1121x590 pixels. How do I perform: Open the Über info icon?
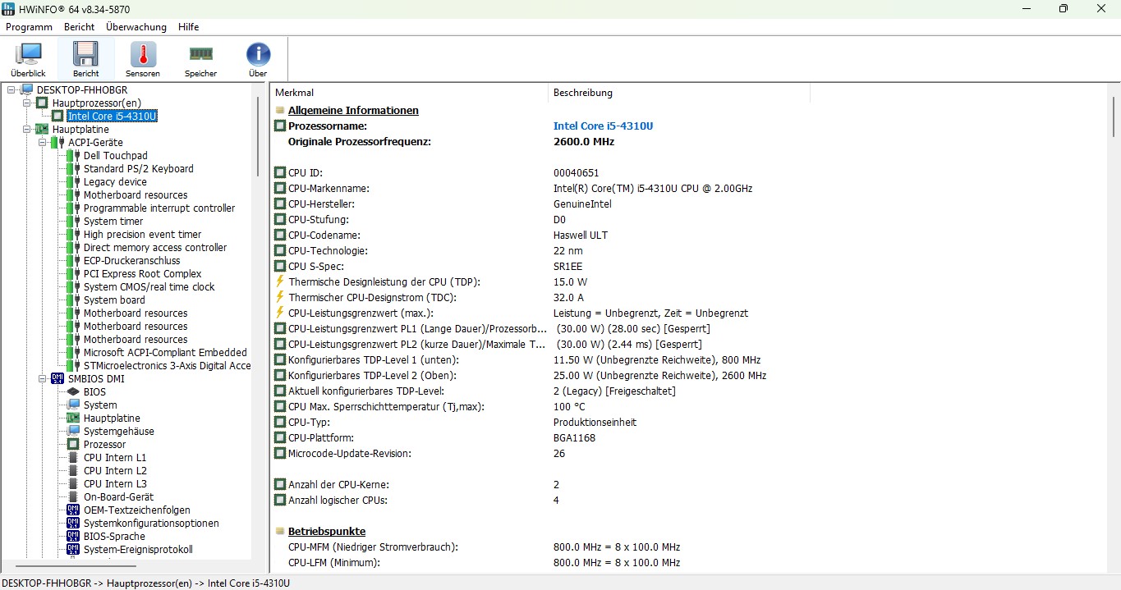point(258,55)
